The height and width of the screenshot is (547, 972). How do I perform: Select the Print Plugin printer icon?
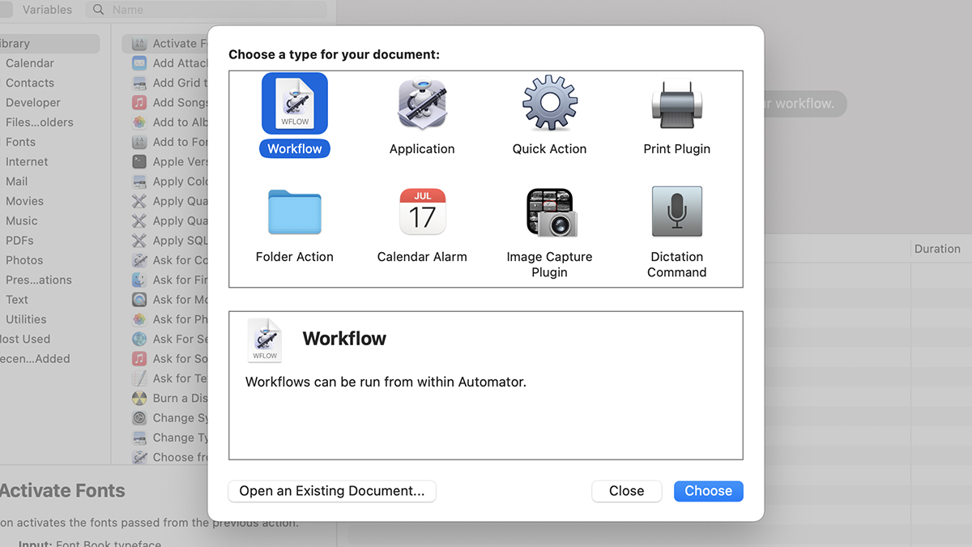tap(676, 105)
